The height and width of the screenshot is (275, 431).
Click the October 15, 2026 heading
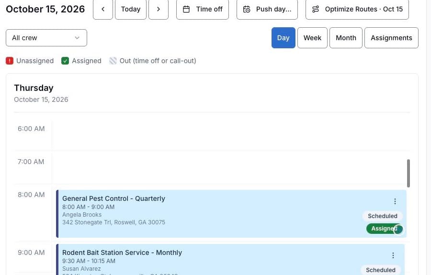click(x=45, y=9)
